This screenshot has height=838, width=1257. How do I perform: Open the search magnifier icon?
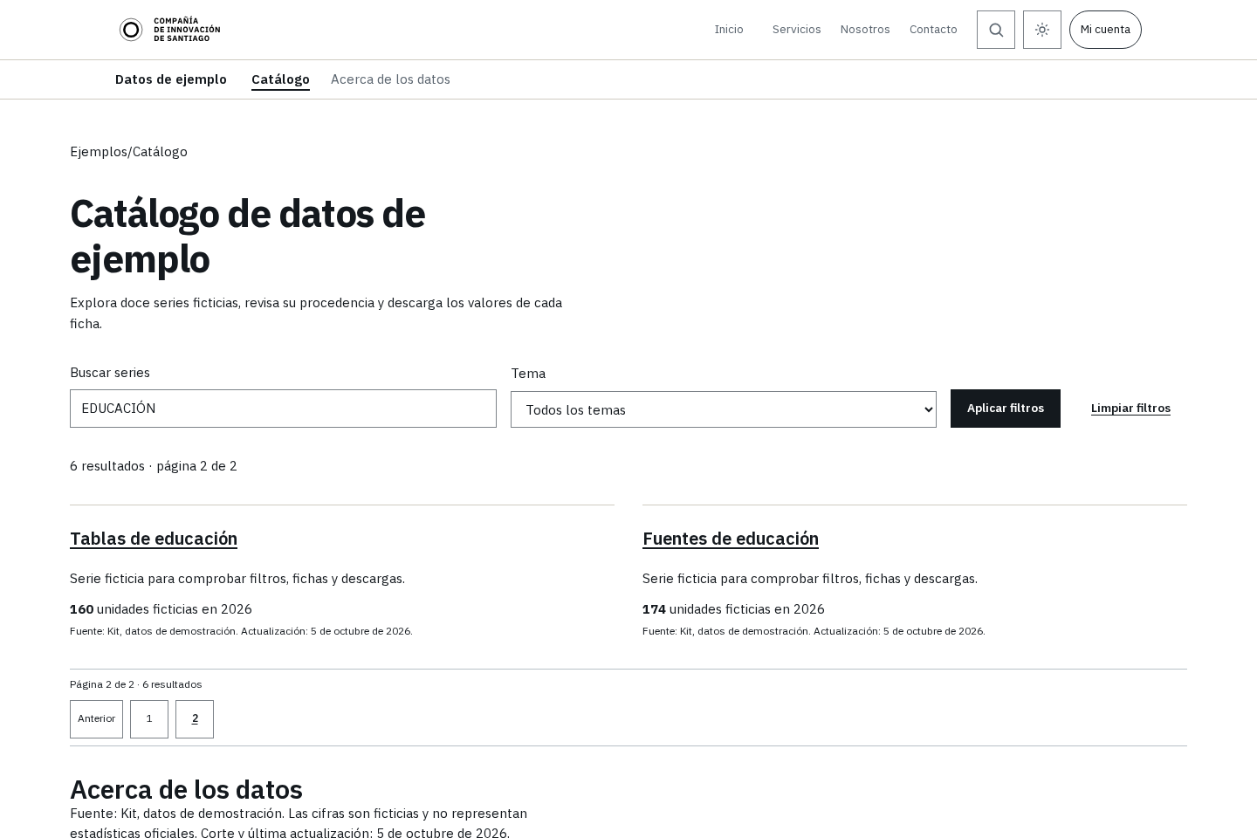point(996,30)
